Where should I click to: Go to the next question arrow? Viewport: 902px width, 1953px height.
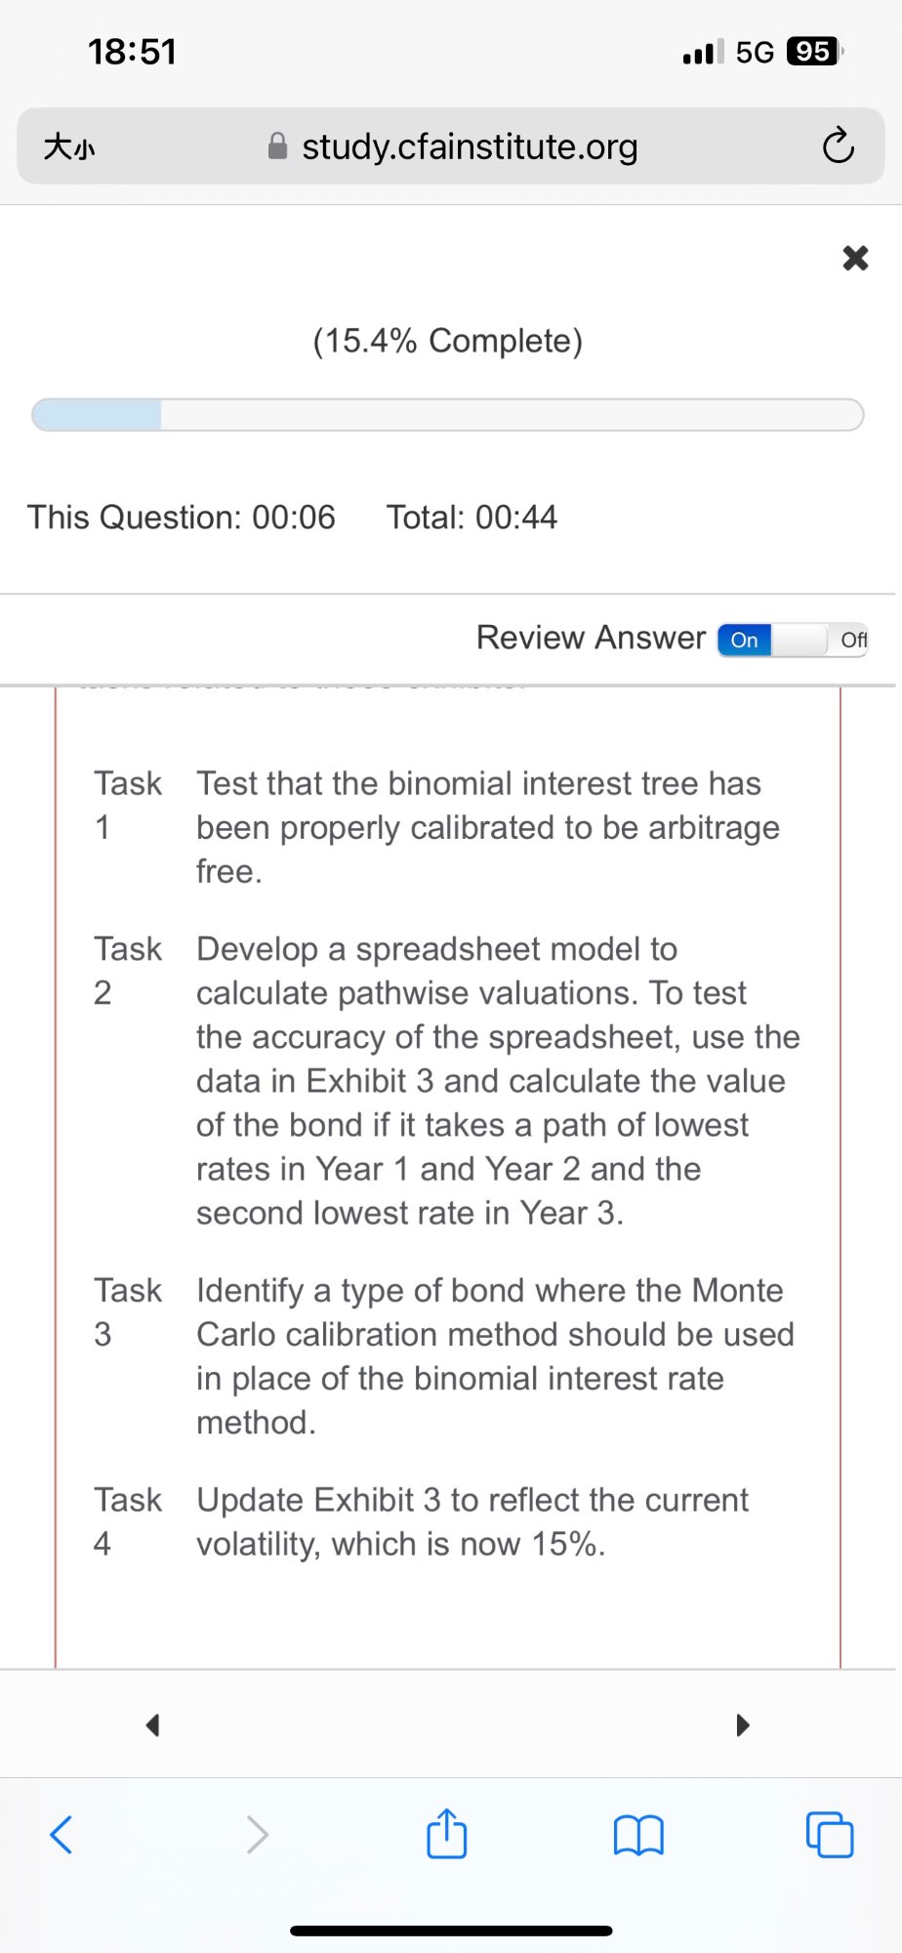point(743,1725)
